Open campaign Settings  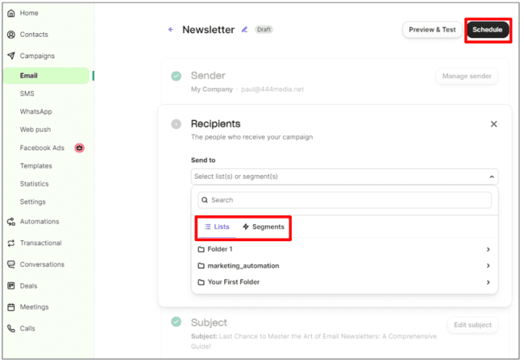point(32,202)
